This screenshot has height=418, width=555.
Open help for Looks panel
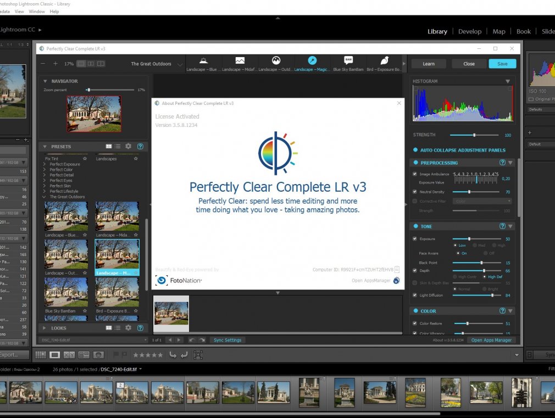point(140,328)
